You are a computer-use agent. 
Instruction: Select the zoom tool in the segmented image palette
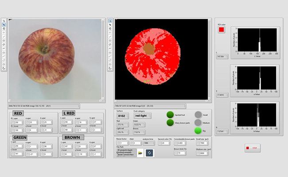110,21
